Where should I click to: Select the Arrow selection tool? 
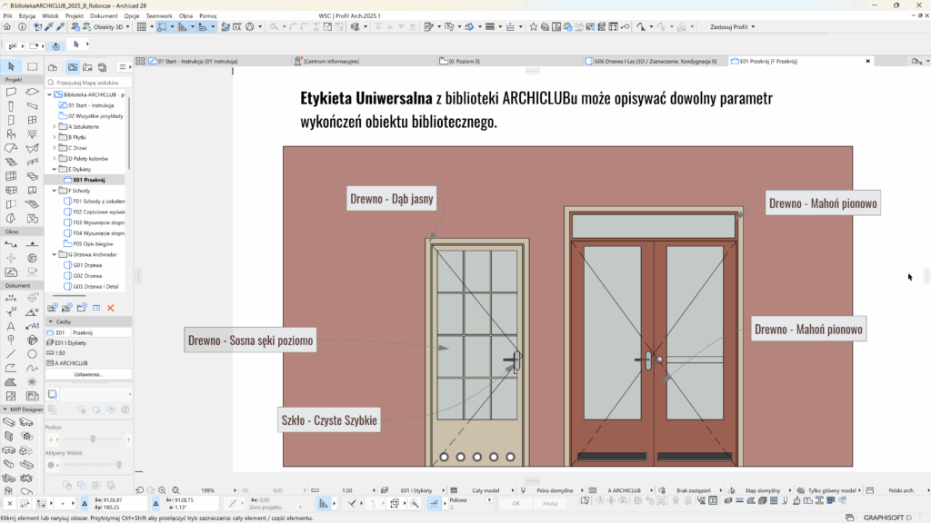pos(12,66)
